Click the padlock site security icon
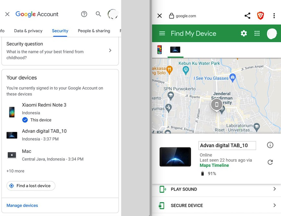Screen dimensions: 281x216 (171, 16)
